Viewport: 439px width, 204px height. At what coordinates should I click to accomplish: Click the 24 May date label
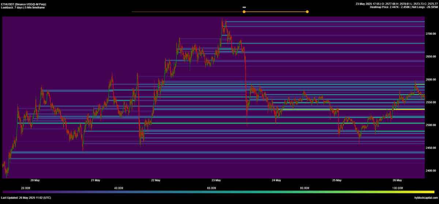(277, 180)
